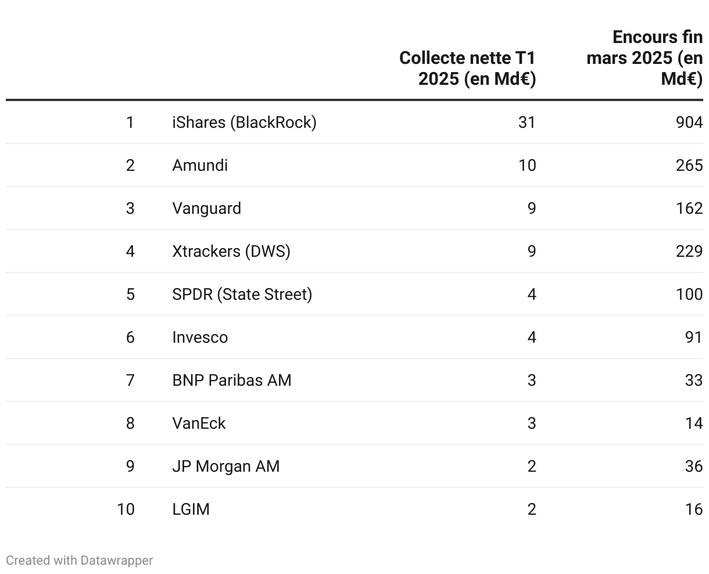This screenshot has width=709, height=574.
Task: Select the VanEck row name
Action: pyautogui.click(x=199, y=424)
